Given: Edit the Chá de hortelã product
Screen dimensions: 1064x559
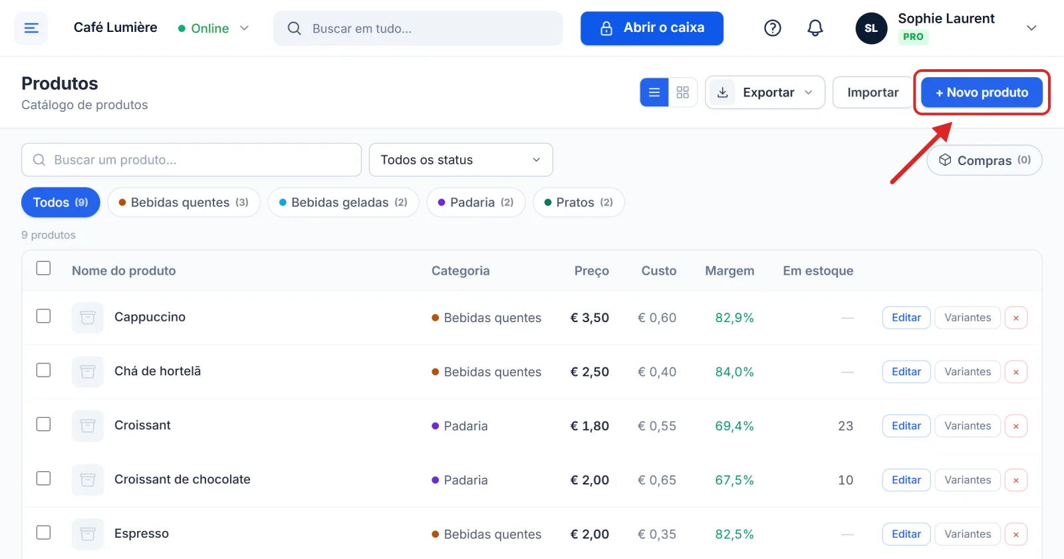Looking at the screenshot, I should coord(906,372).
